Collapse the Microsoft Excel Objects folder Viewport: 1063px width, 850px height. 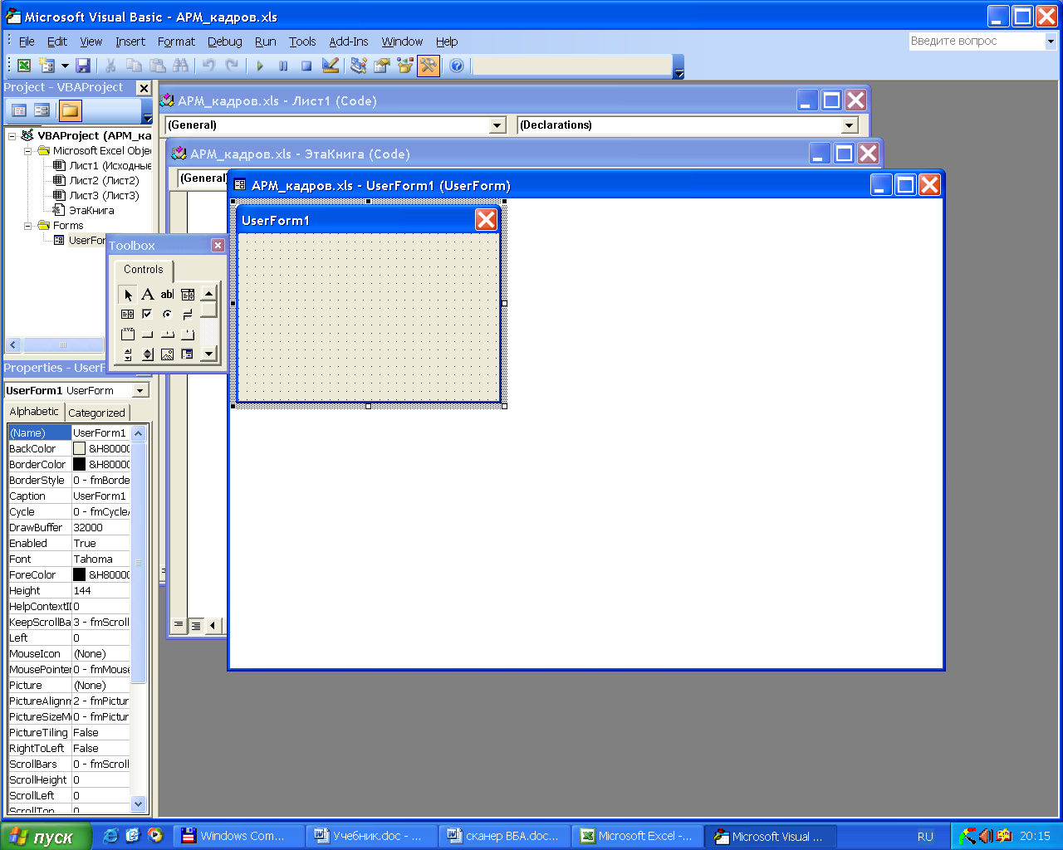[28, 151]
